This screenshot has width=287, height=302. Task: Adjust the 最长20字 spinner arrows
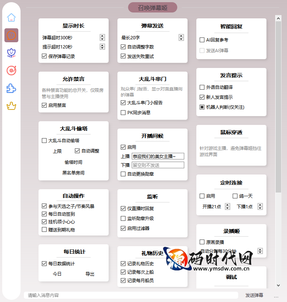coord(181,37)
